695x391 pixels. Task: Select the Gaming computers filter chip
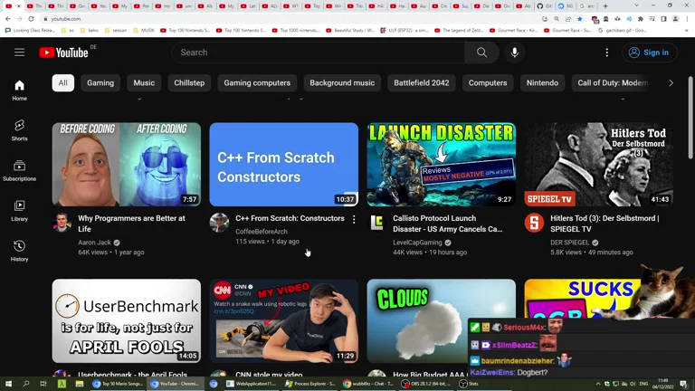[257, 83]
